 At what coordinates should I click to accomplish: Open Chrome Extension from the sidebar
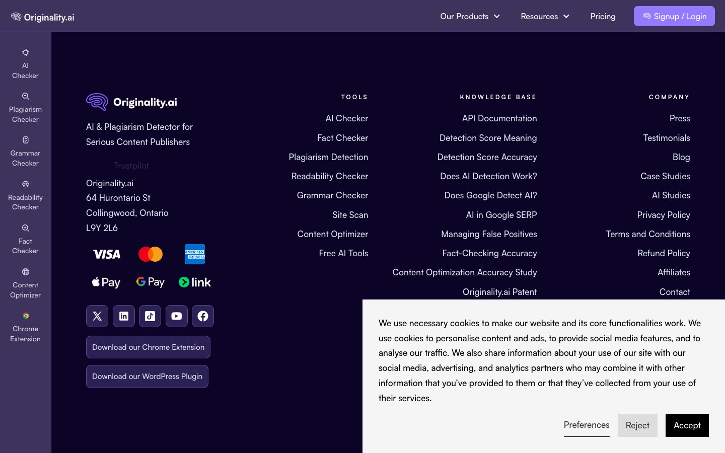[x=25, y=327]
